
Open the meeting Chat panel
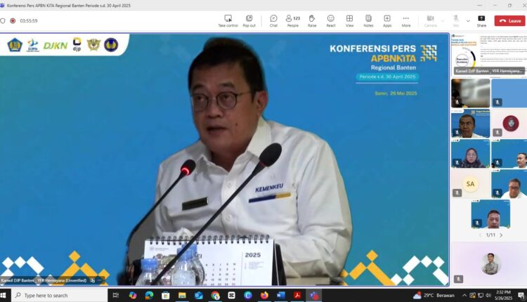coord(273,20)
